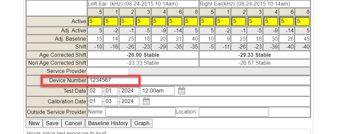
Task: Click the Outside Service Provider Location field
Action: coord(234,112)
